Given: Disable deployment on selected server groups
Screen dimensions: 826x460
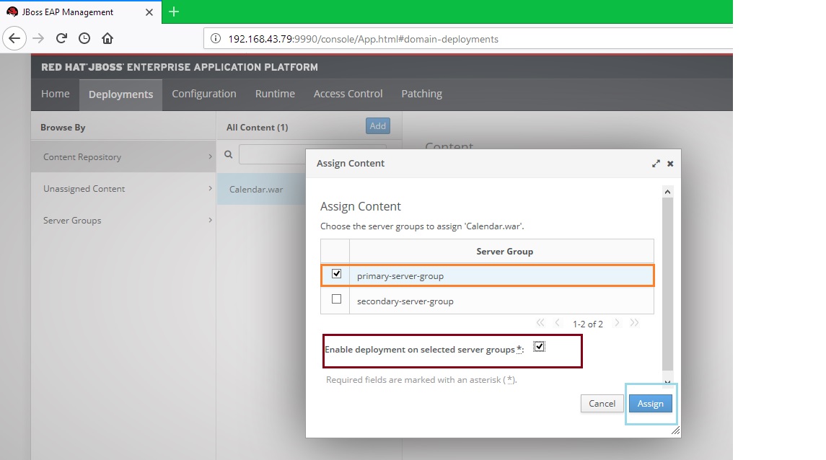Looking at the screenshot, I should point(540,347).
